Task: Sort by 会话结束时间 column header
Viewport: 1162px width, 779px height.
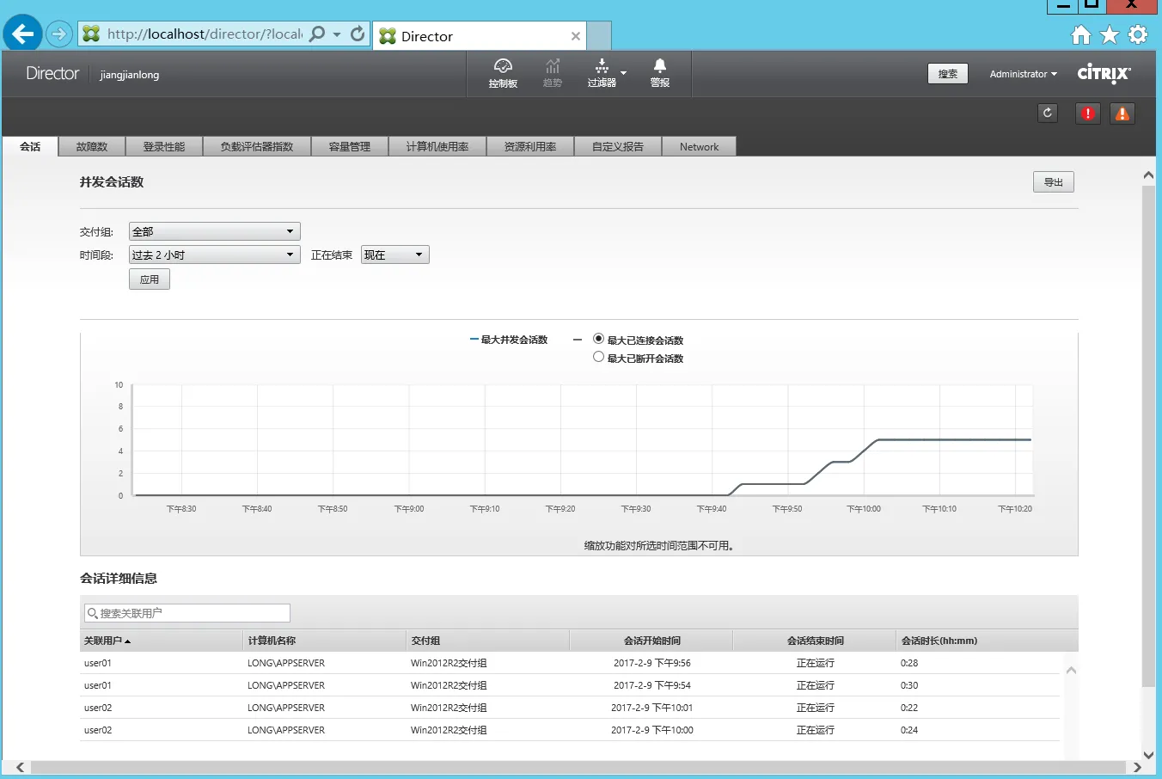Action: pyautogui.click(x=815, y=641)
